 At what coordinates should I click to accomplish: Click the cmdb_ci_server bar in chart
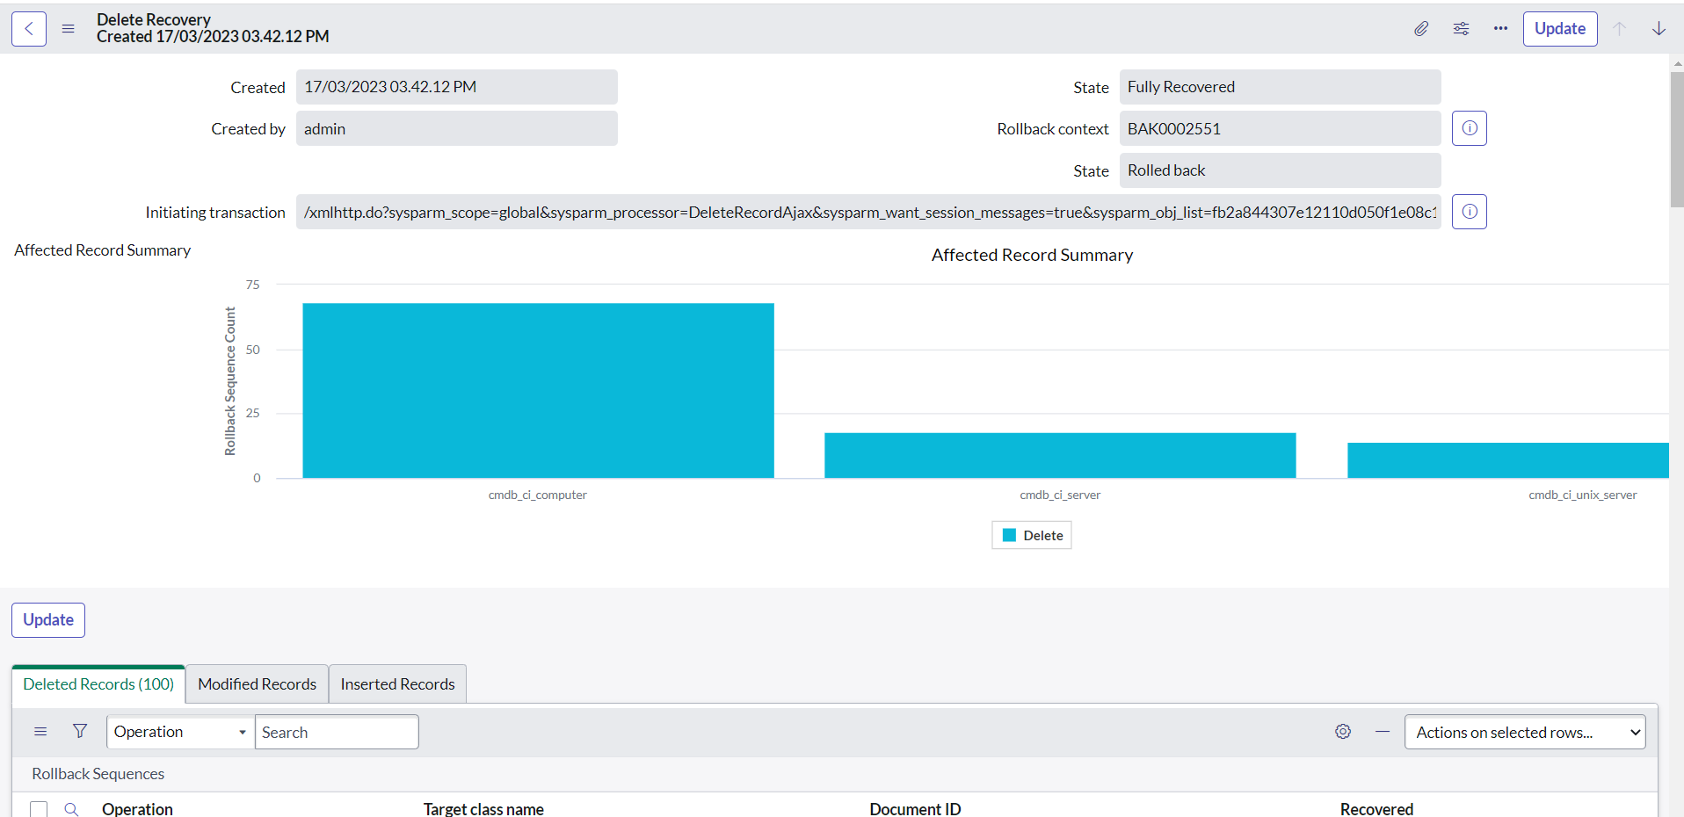click(x=1060, y=455)
